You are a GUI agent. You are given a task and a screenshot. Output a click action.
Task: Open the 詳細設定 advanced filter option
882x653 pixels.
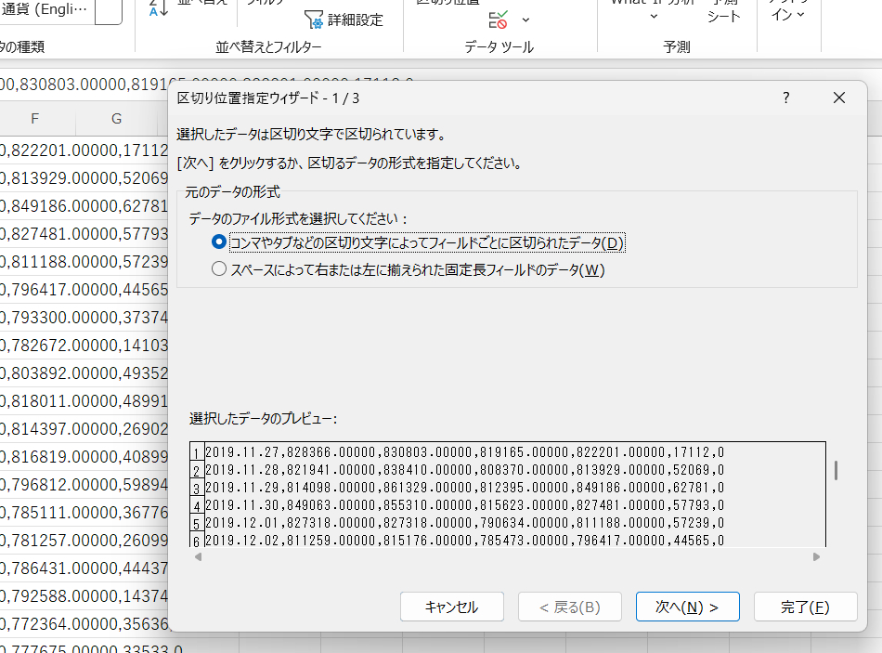(344, 20)
